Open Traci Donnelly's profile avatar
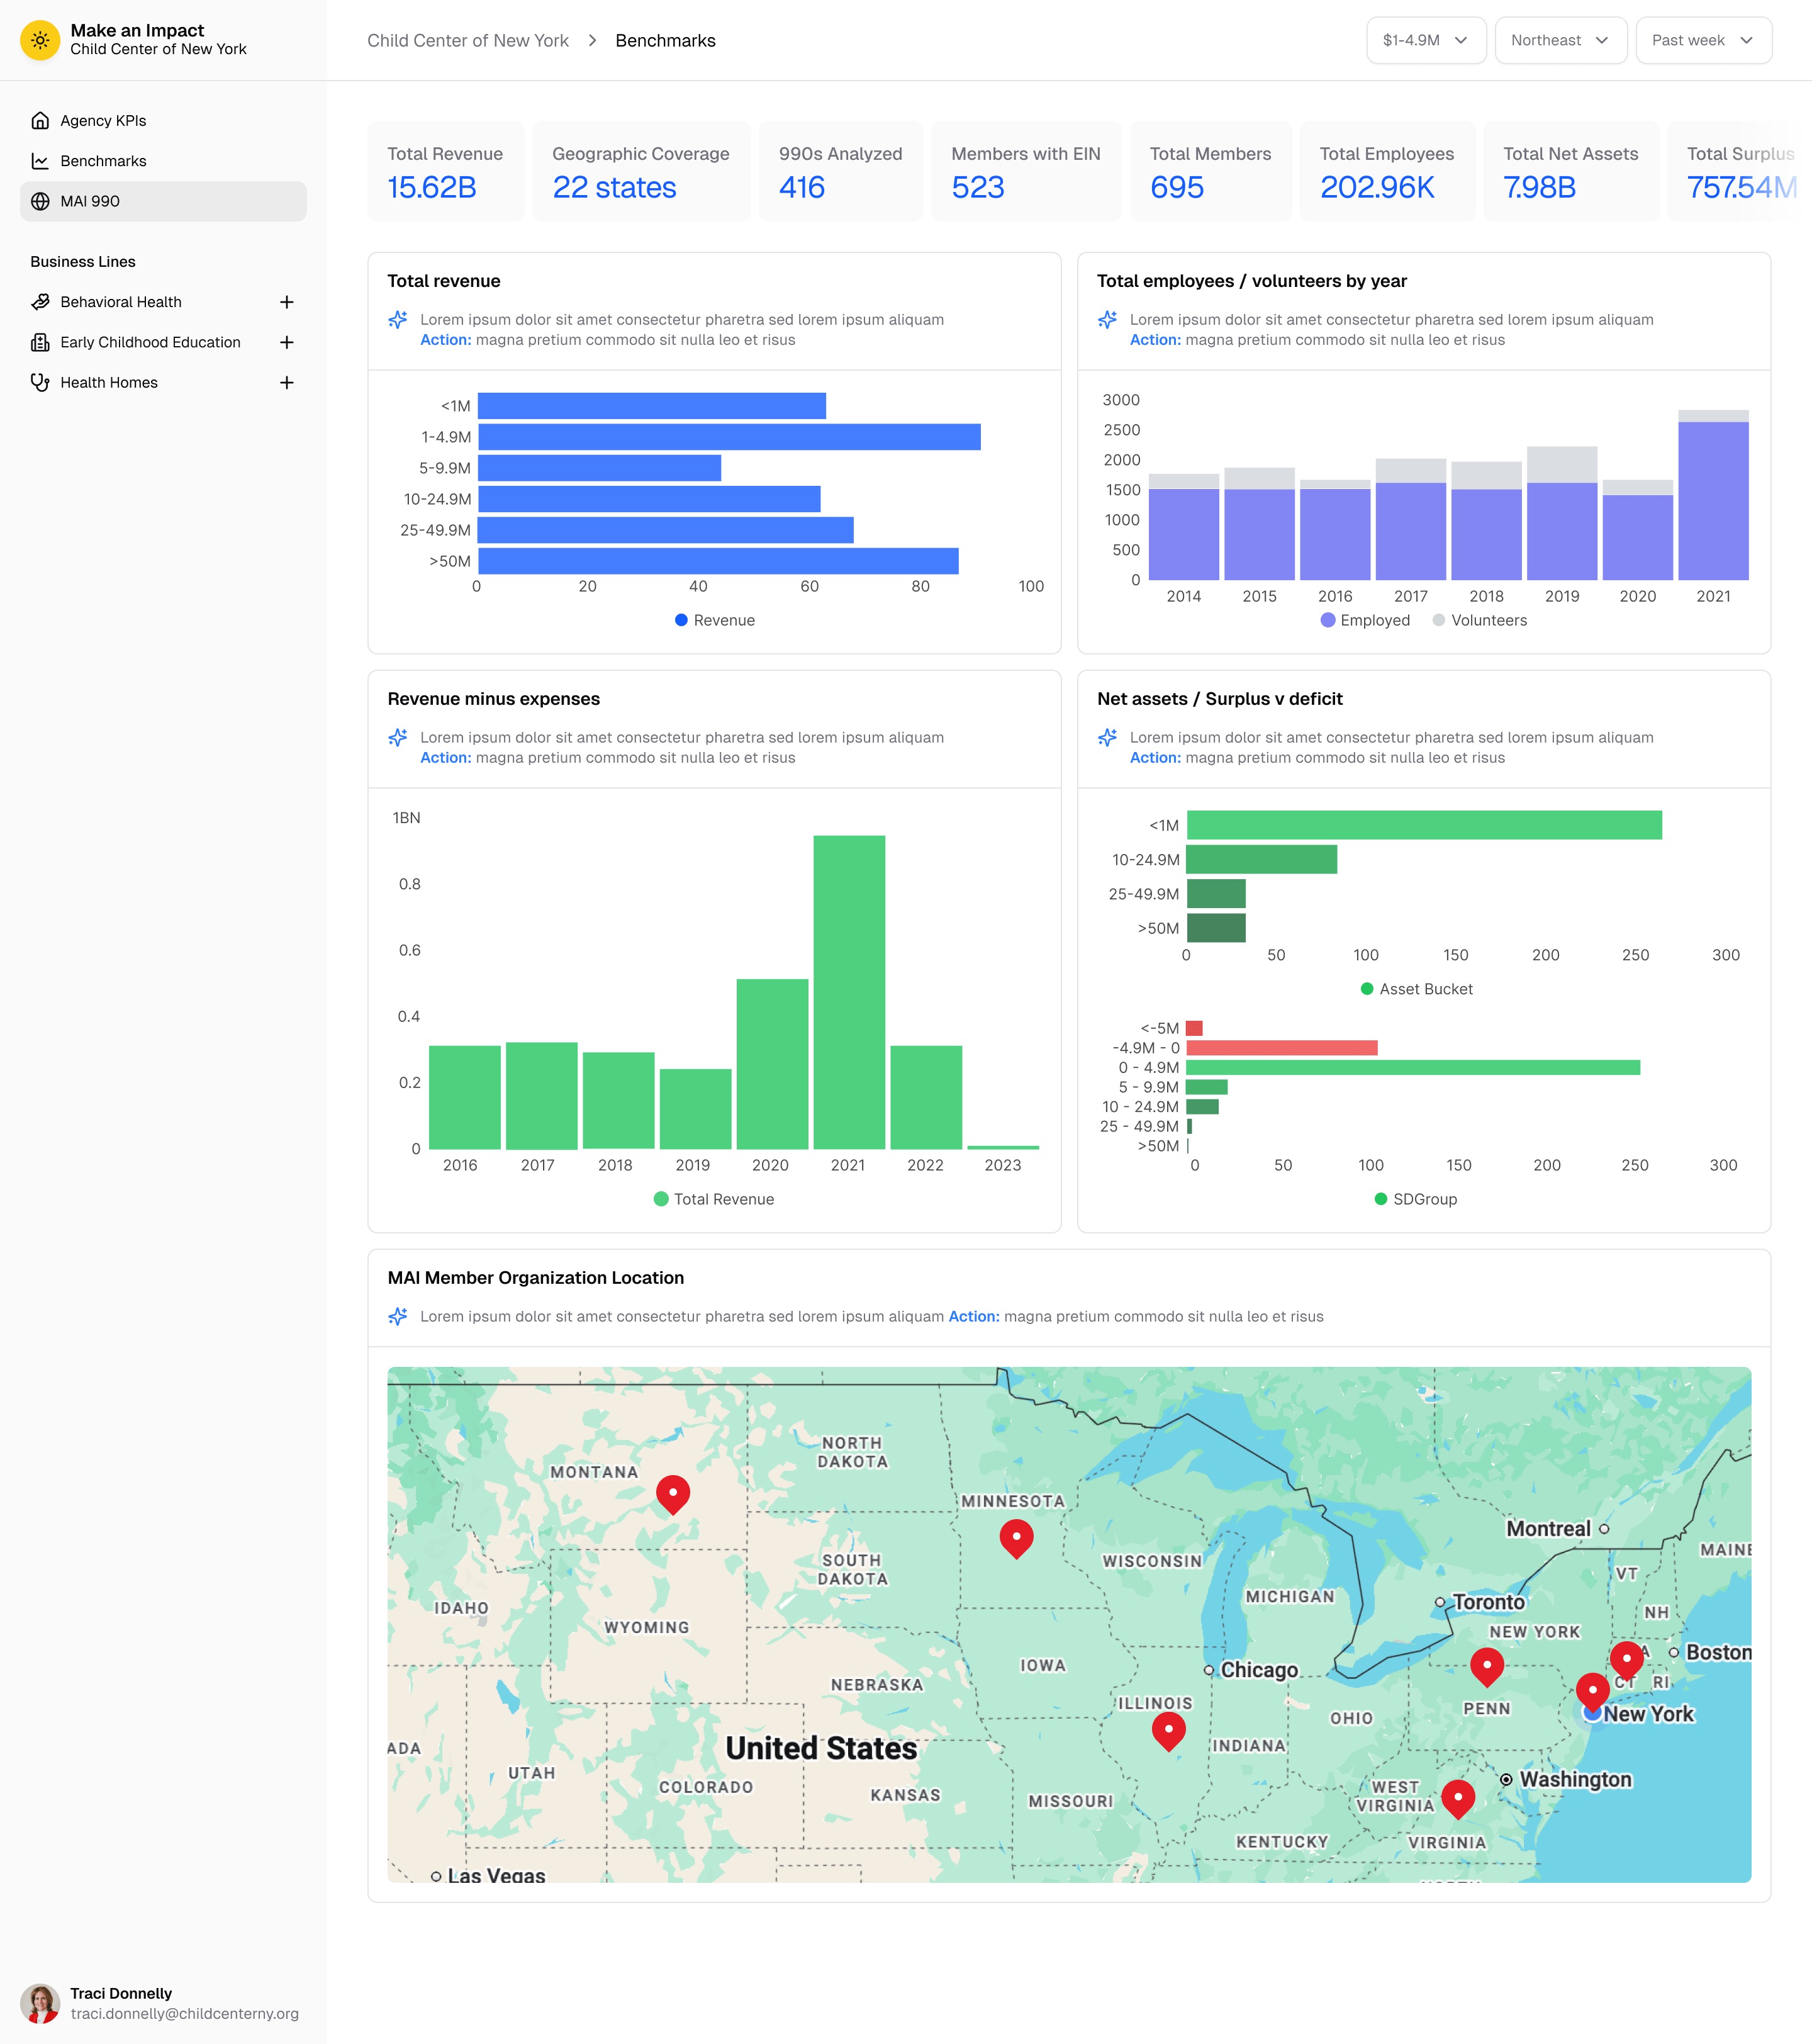Viewport: 1812px width, 2044px height. [x=41, y=2003]
